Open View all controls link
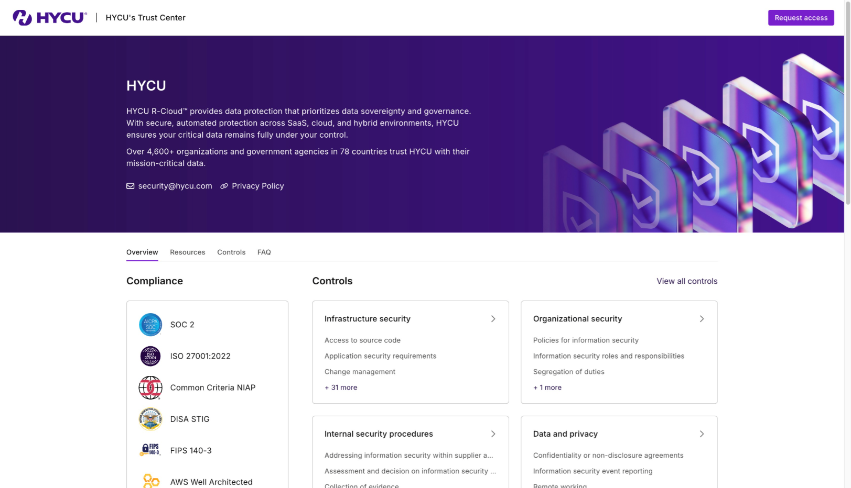The image size is (851, 488). click(x=687, y=281)
